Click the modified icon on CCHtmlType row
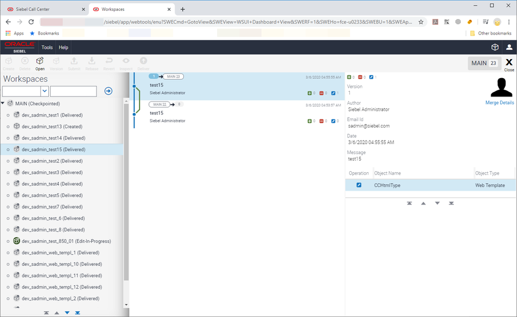The height and width of the screenshot is (317, 517). 358,185
